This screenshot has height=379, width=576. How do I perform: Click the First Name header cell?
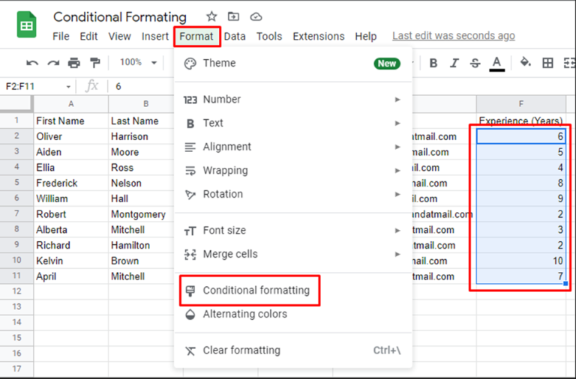pos(71,121)
